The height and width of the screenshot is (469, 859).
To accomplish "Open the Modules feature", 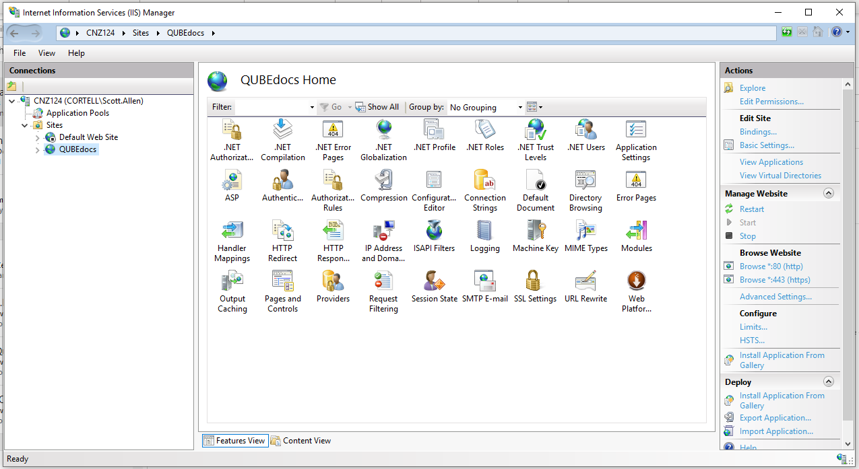I will [636, 236].
